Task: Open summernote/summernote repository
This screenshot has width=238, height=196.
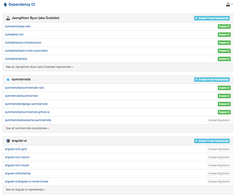Action: pos(21,96)
